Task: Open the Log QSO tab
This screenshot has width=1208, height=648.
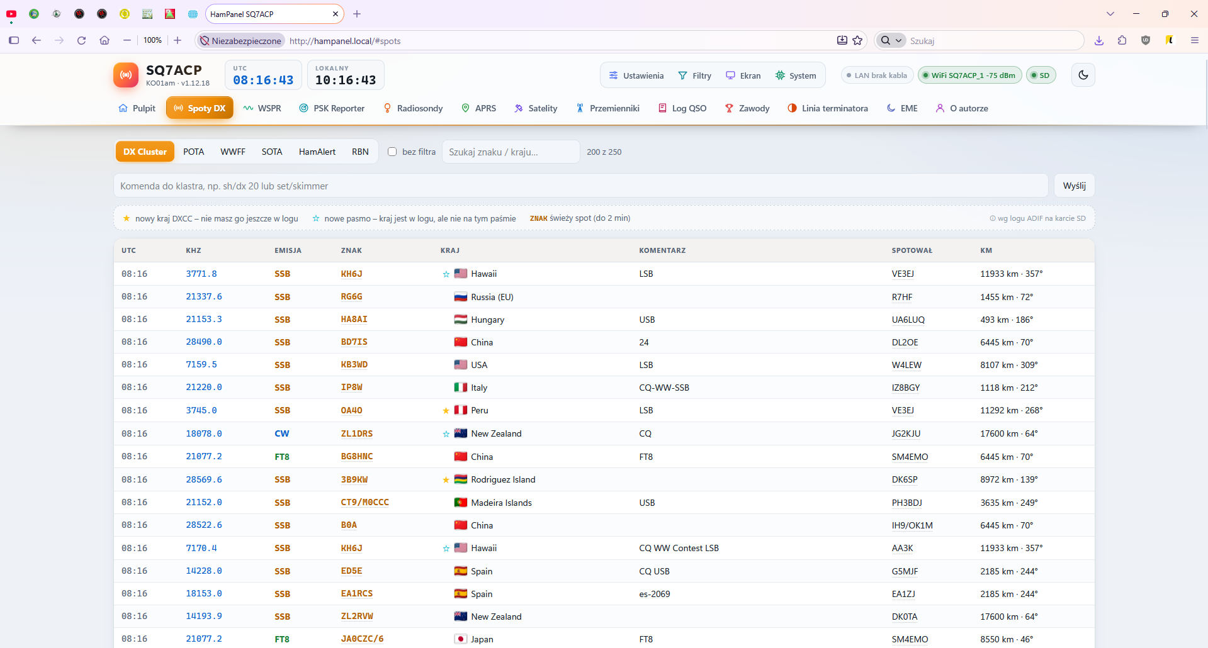Action: 682,108
